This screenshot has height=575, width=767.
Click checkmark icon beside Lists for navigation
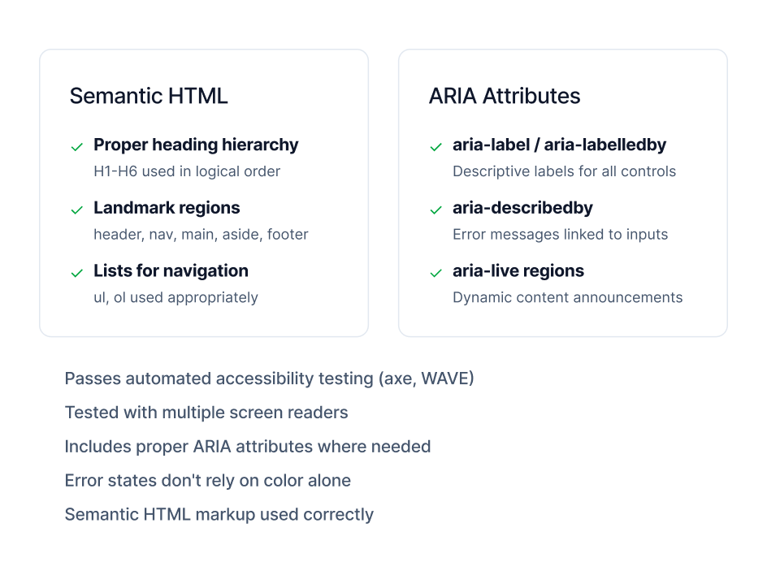(77, 274)
